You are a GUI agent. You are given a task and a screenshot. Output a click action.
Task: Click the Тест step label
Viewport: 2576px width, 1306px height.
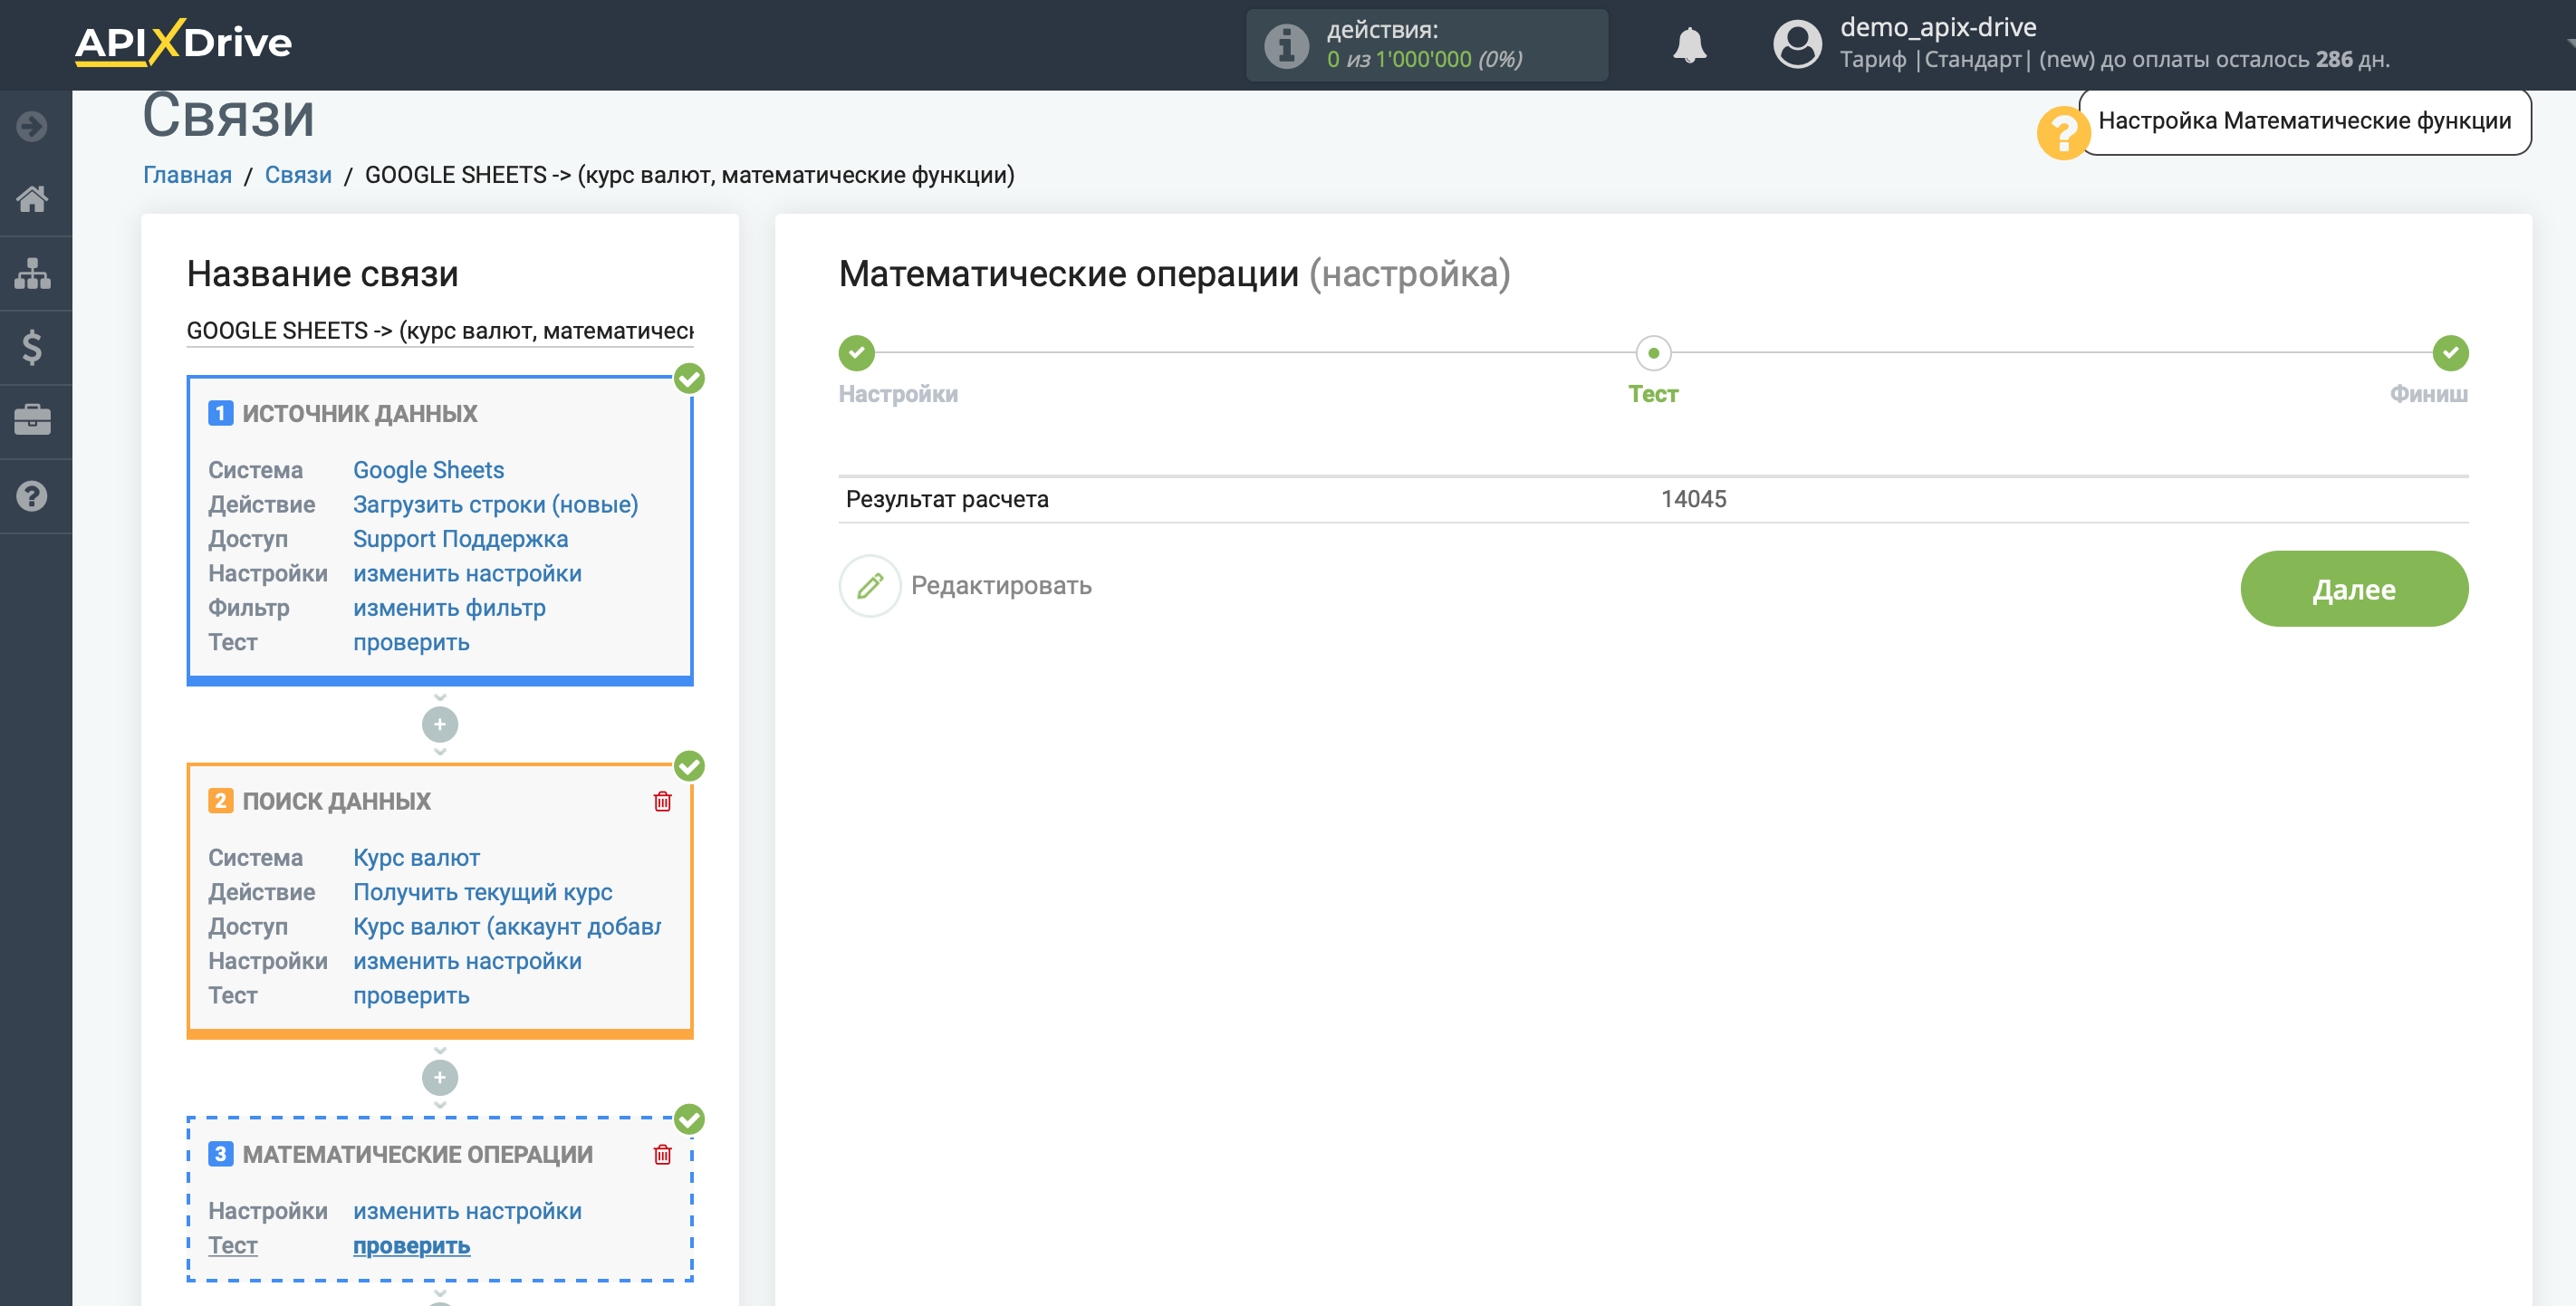point(1653,394)
